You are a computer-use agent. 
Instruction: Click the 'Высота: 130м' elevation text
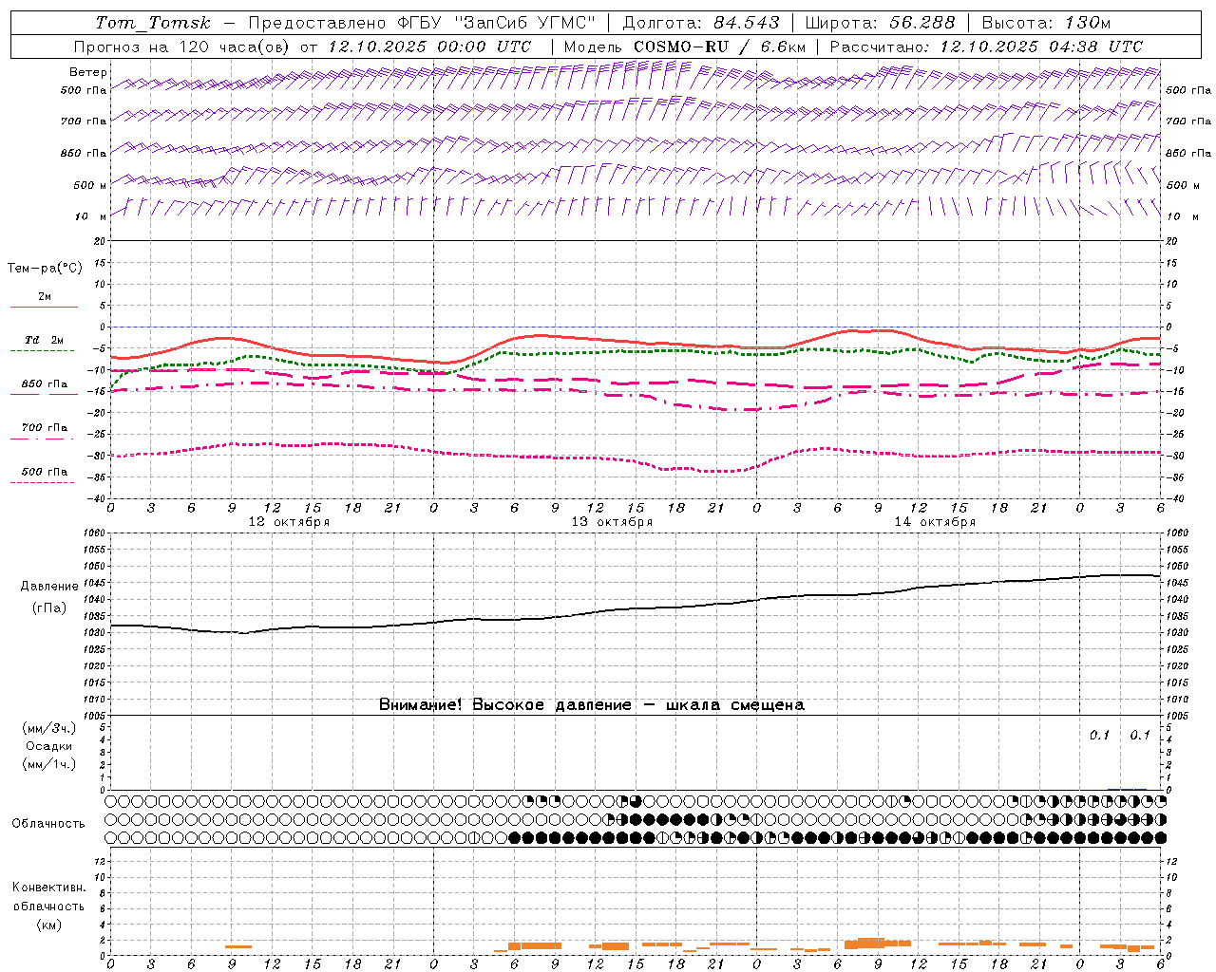click(x=1046, y=23)
